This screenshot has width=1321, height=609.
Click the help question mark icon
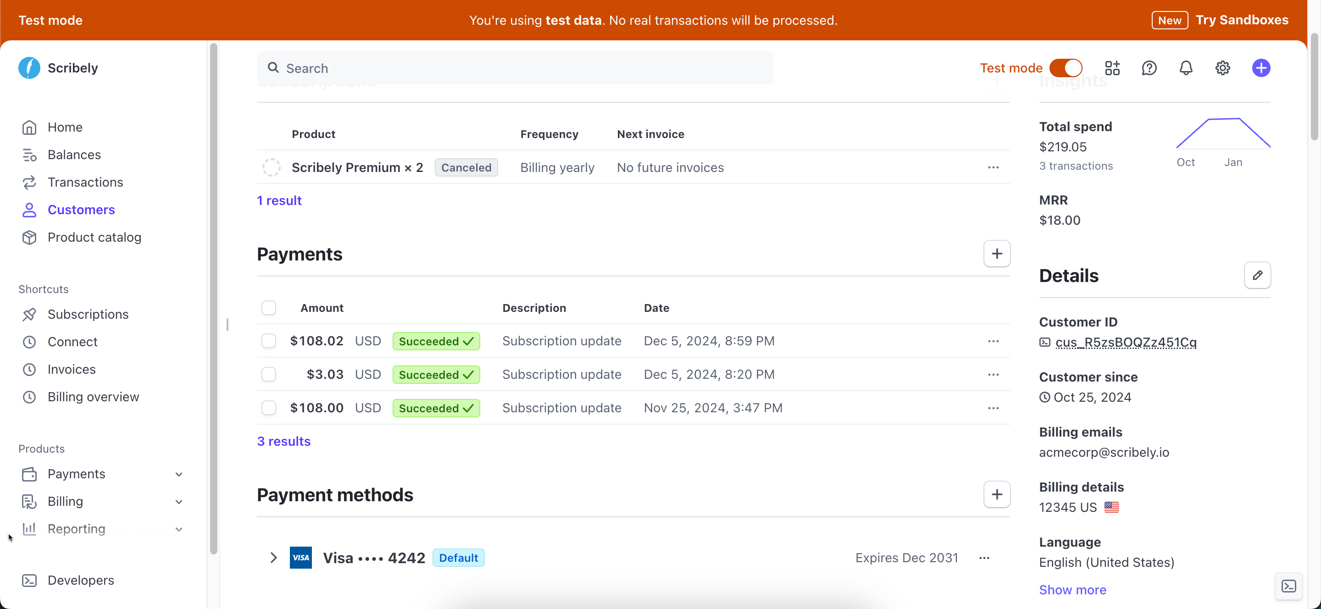click(x=1149, y=68)
